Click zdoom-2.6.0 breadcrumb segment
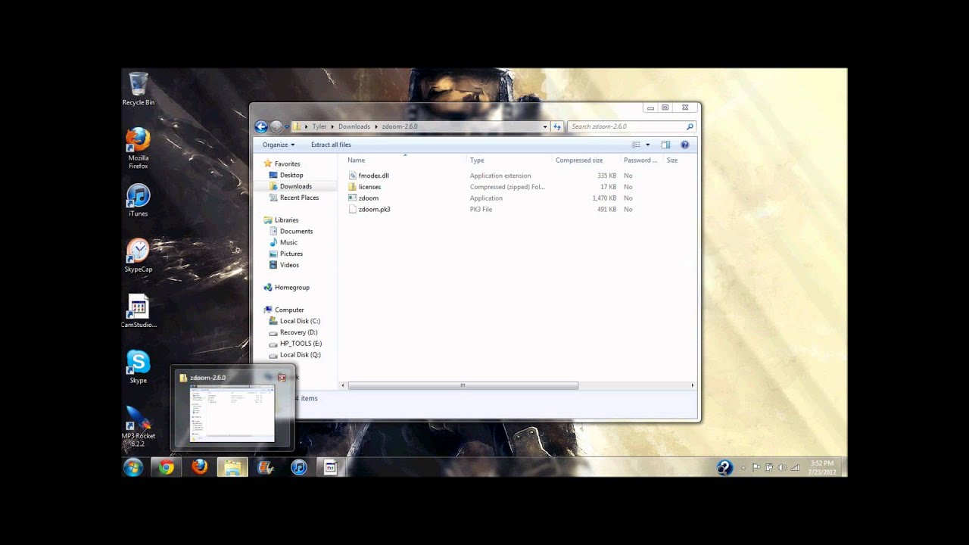 coord(400,127)
